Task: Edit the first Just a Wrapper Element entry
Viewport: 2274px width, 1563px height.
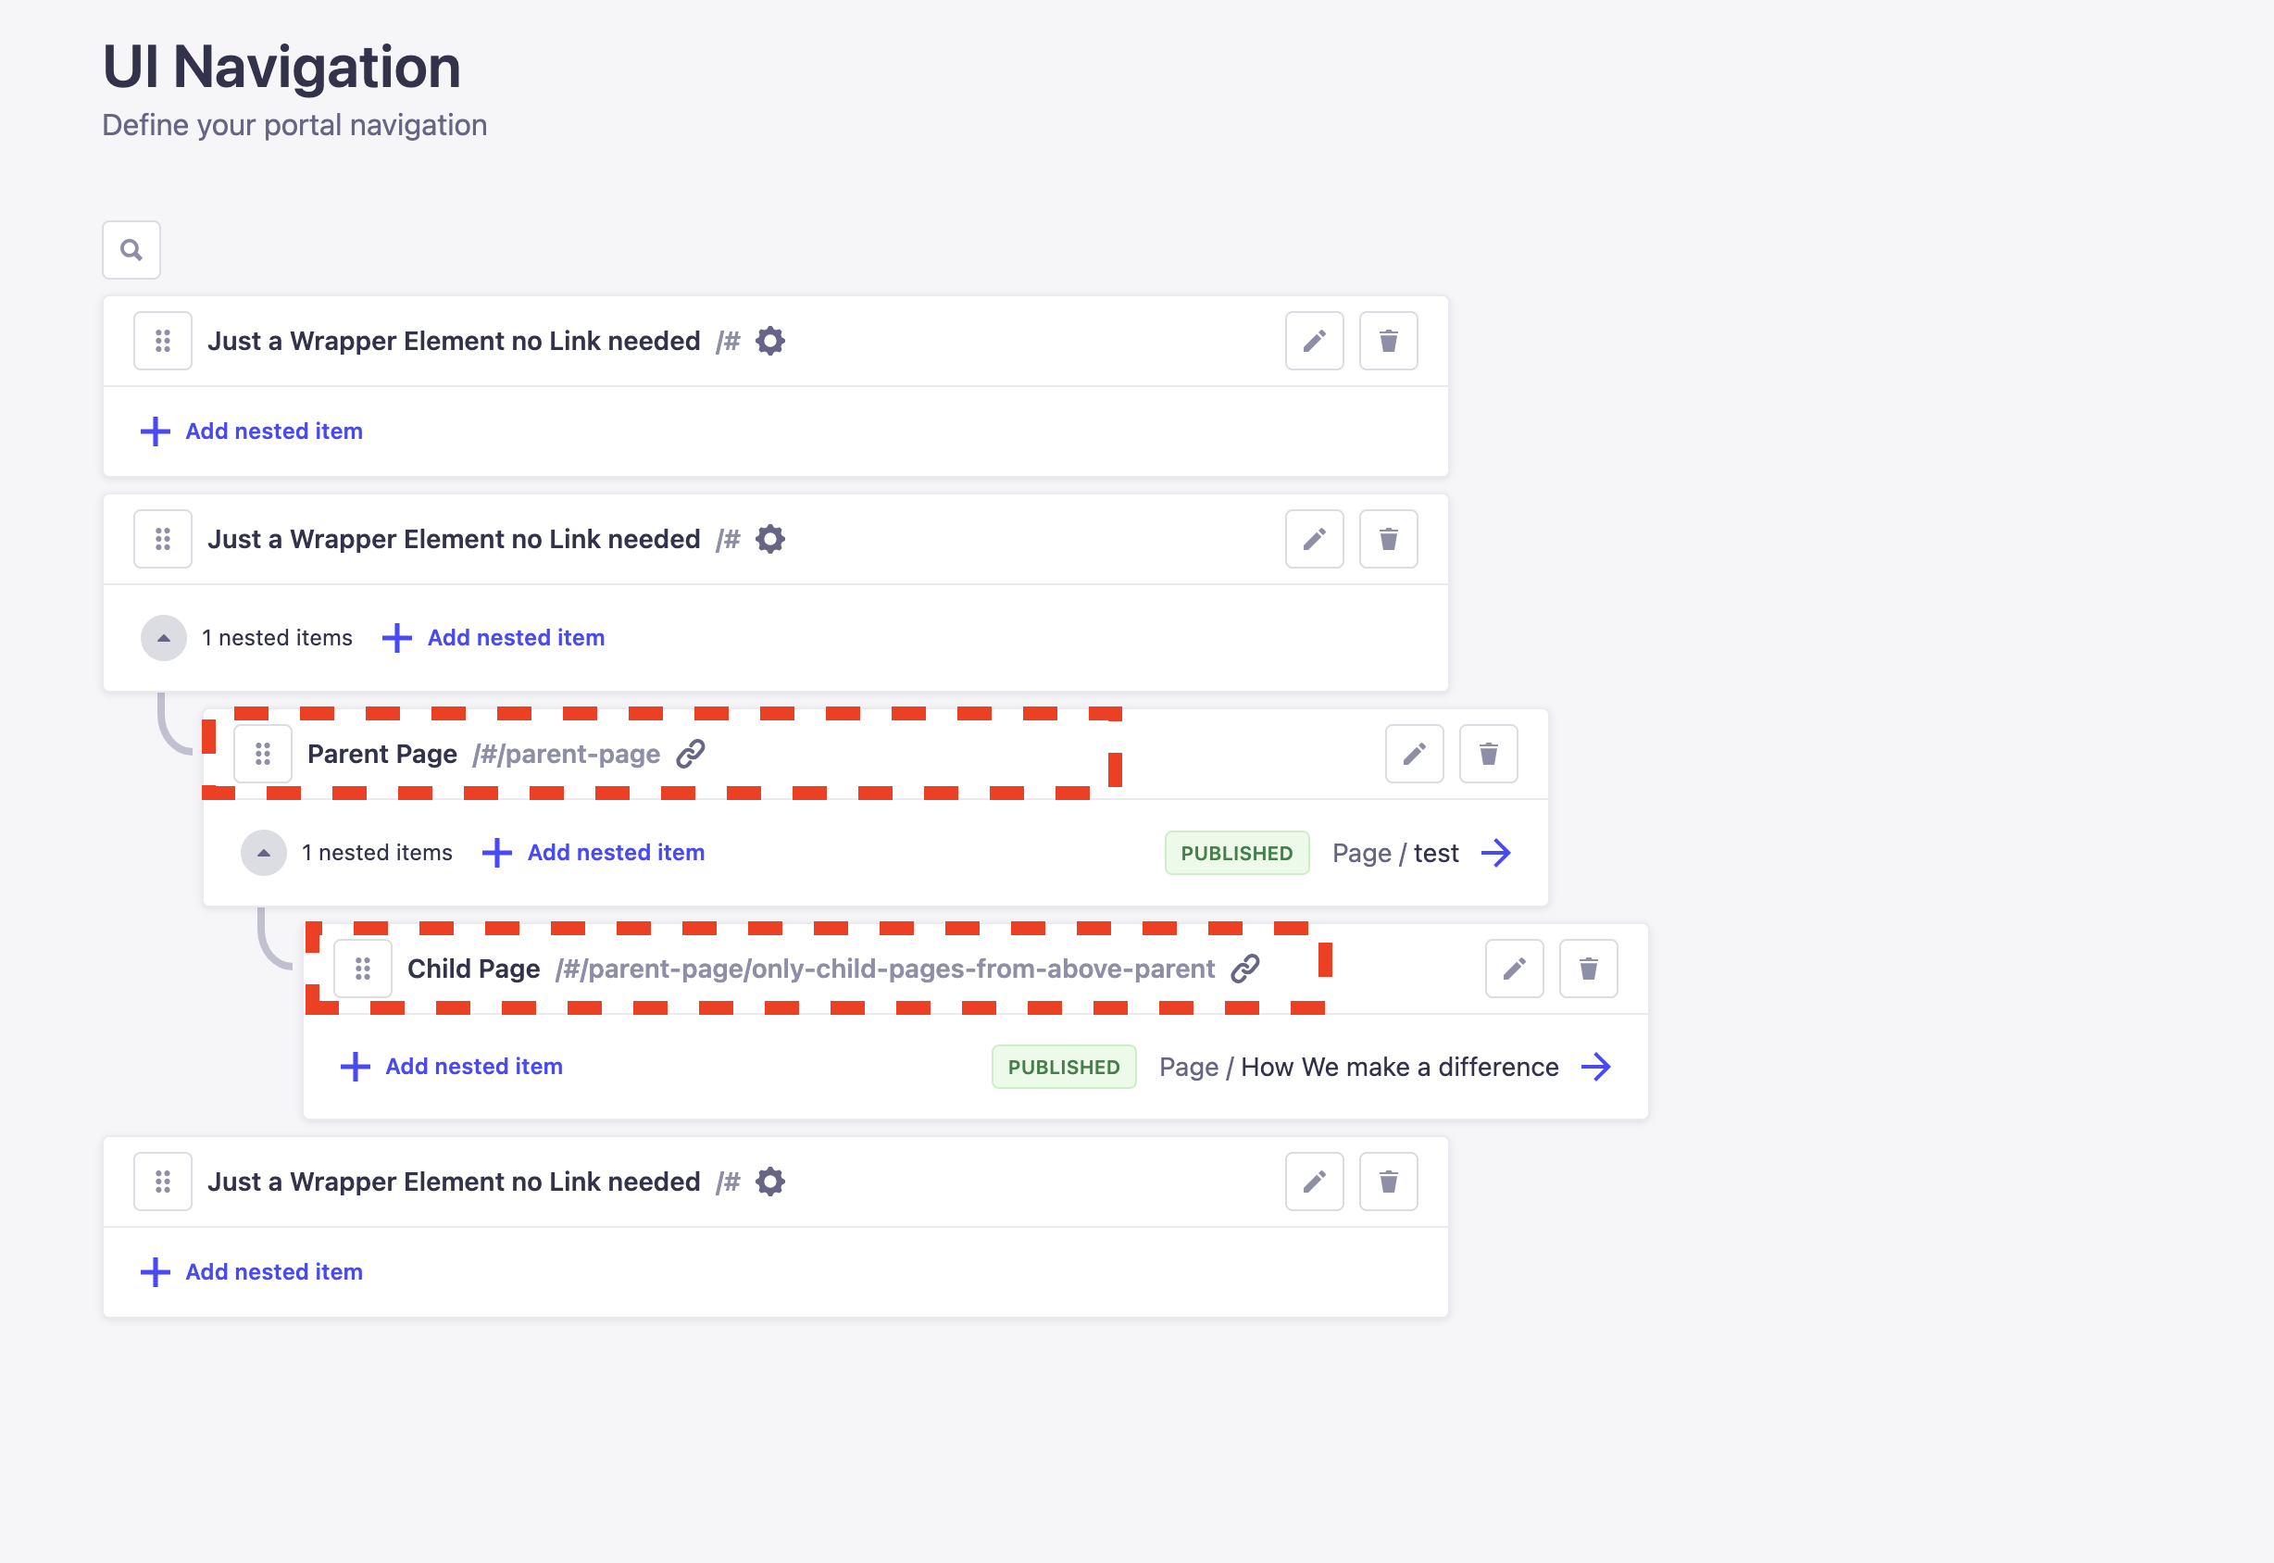Action: [1314, 341]
